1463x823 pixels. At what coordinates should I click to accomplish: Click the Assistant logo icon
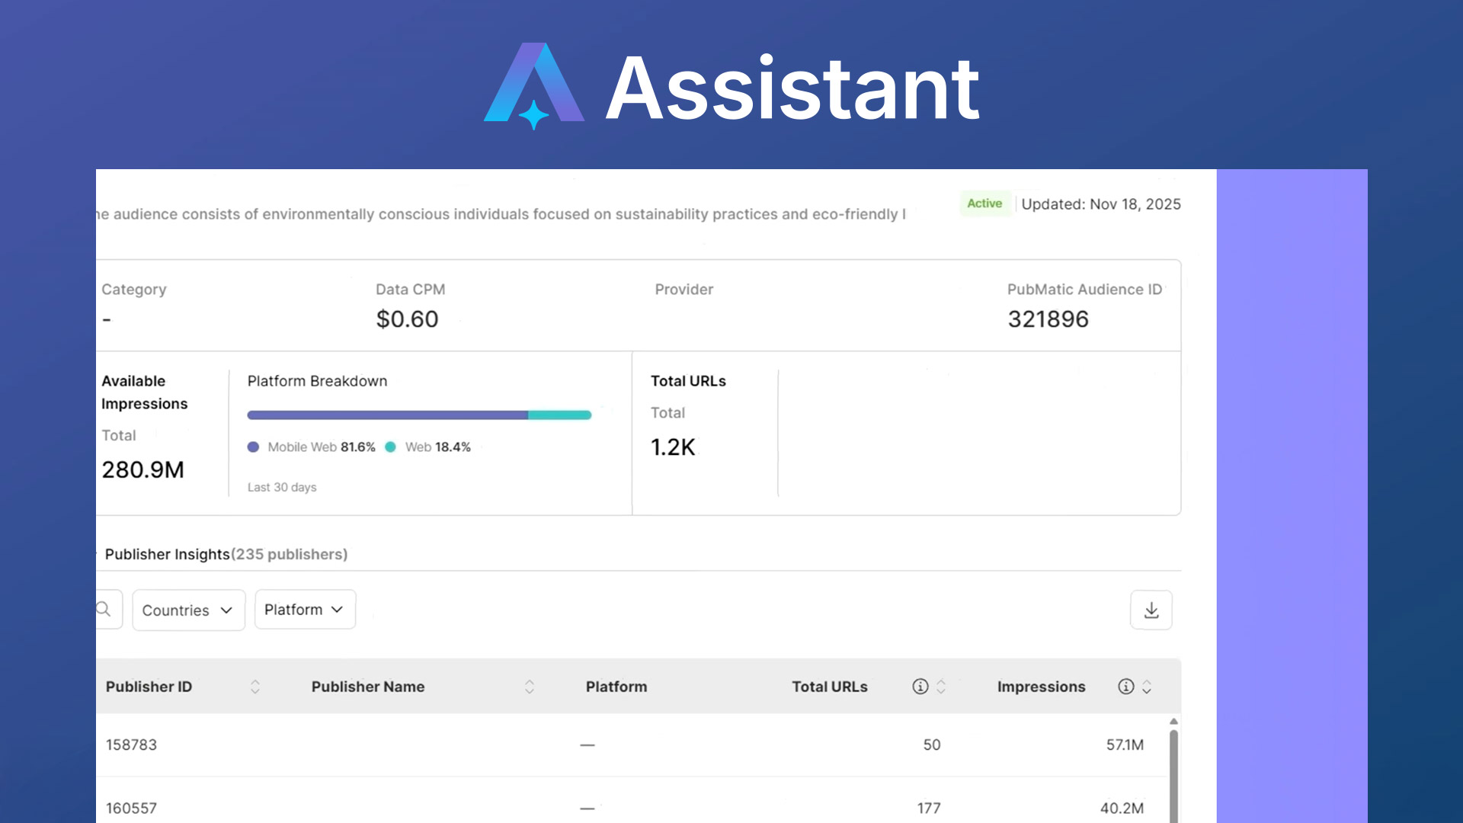(534, 85)
